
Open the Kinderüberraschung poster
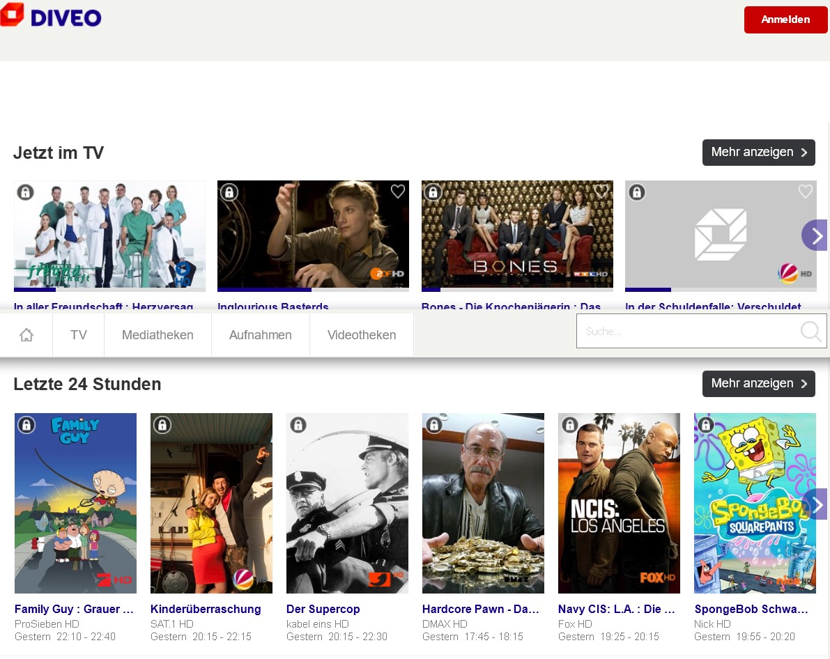(x=211, y=504)
